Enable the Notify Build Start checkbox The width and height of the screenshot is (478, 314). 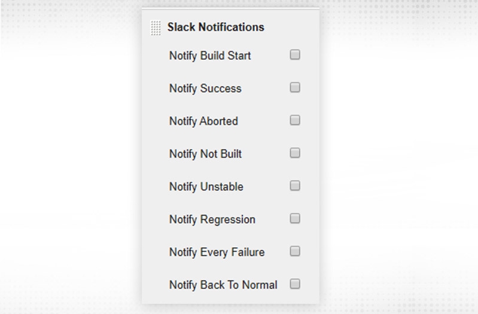click(x=295, y=55)
